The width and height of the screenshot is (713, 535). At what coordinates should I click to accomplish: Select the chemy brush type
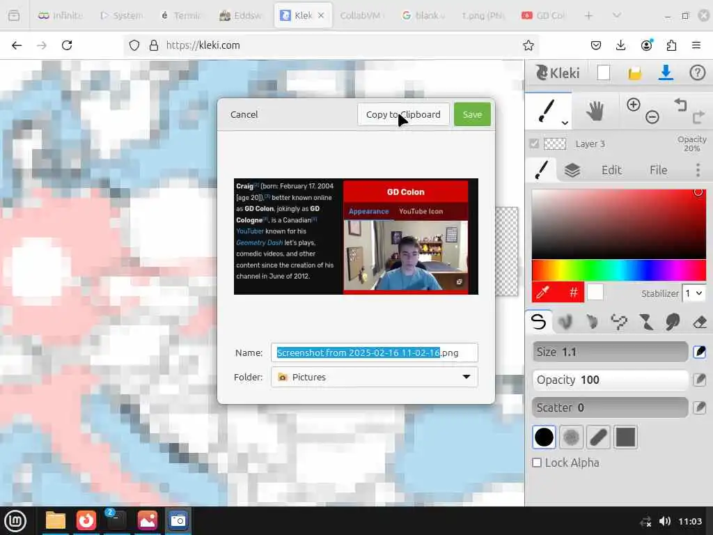[x=645, y=322]
